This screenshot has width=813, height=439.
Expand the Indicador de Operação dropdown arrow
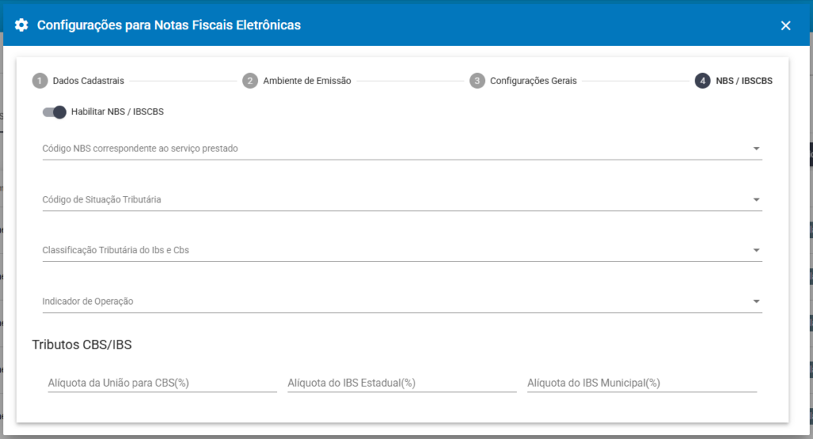756,302
